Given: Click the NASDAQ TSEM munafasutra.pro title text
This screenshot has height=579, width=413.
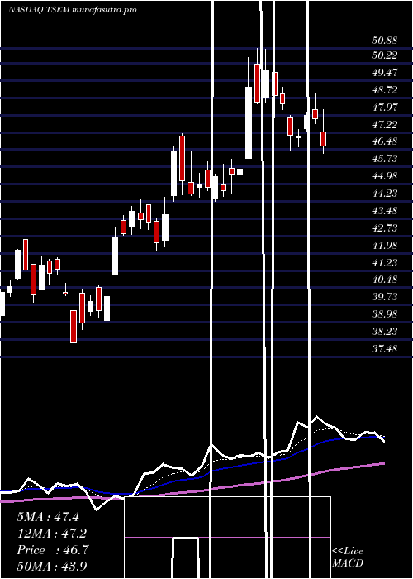Looking at the screenshot, I should 73,10.
